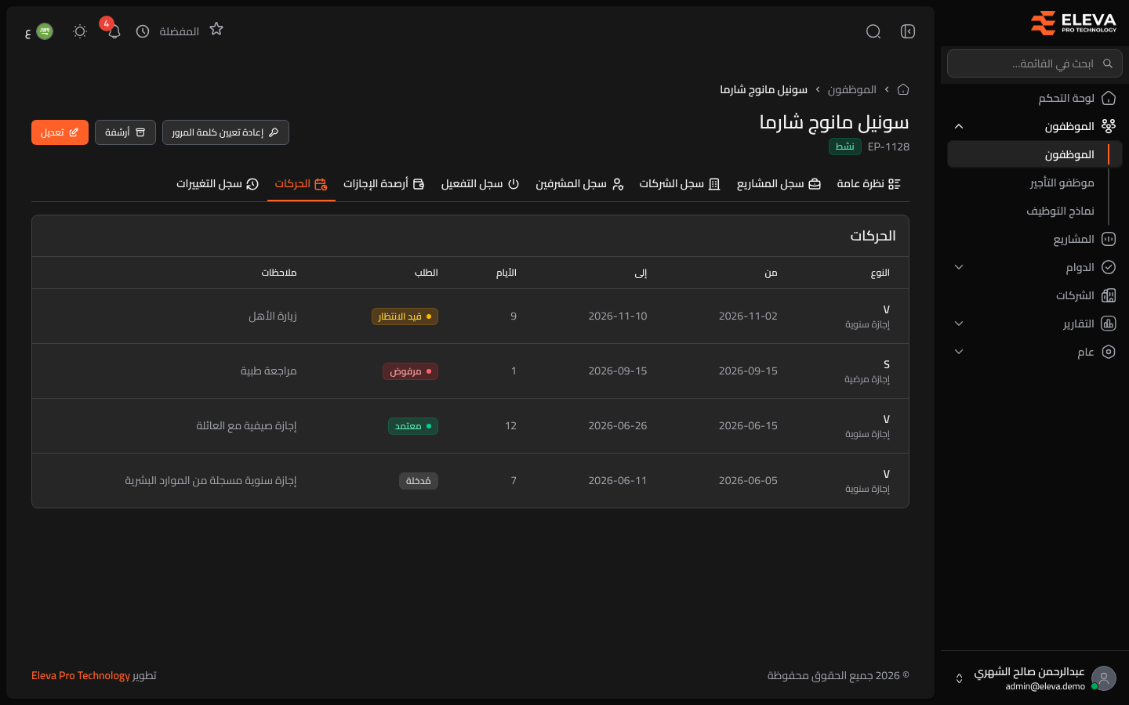Image resolution: width=1129 pixels, height=705 pixels.
Task: Click إعادة تعيين كلمة المرور button
Action: 226,132
